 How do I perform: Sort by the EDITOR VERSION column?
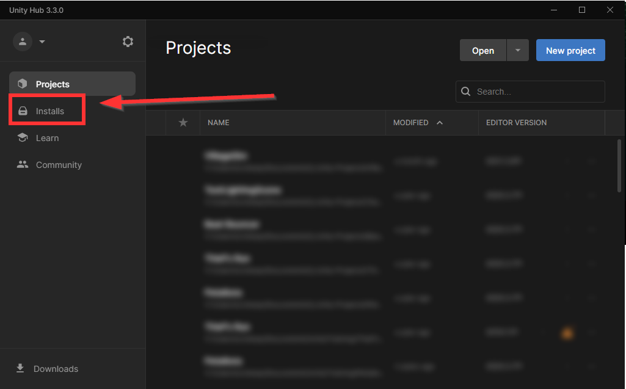(516, 123)
